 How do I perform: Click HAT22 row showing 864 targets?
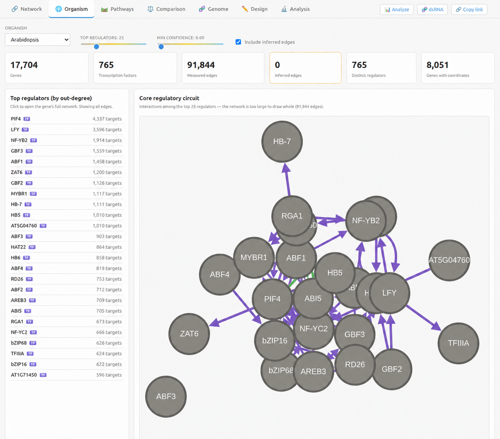[x=66, y=247]
